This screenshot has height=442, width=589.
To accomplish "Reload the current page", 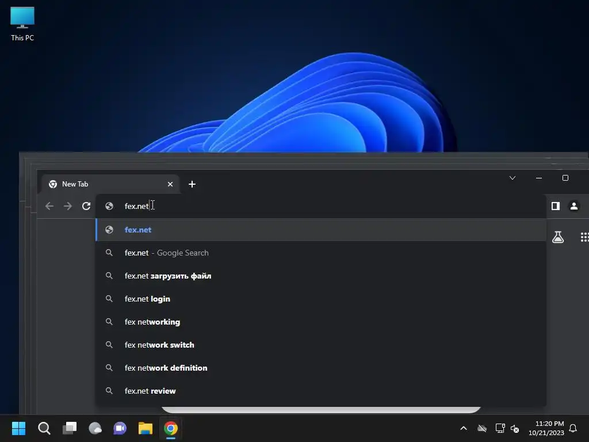I will coord(86,206).
